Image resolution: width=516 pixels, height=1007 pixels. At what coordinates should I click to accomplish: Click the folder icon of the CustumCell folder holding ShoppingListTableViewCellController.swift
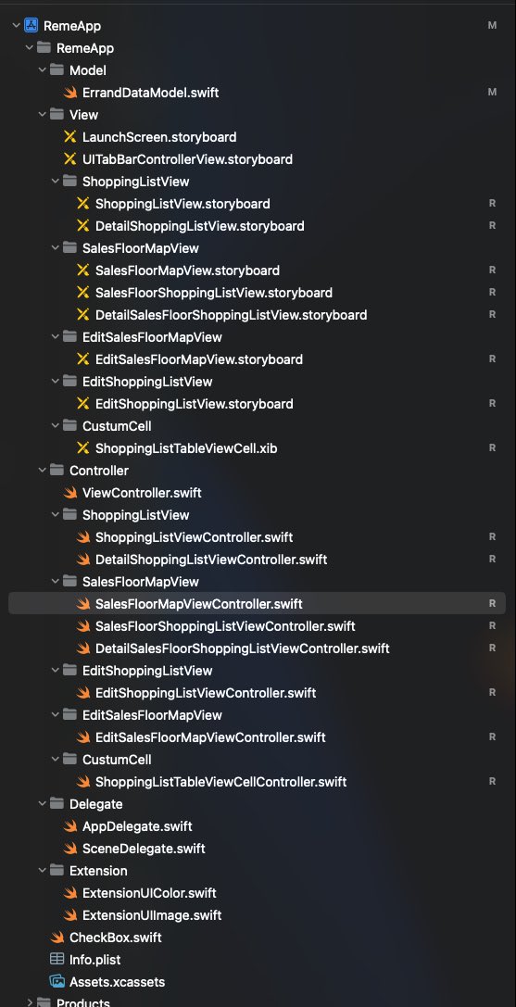click(x=70, y=759)
